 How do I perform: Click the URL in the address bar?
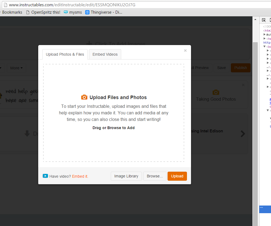(72, 5)
